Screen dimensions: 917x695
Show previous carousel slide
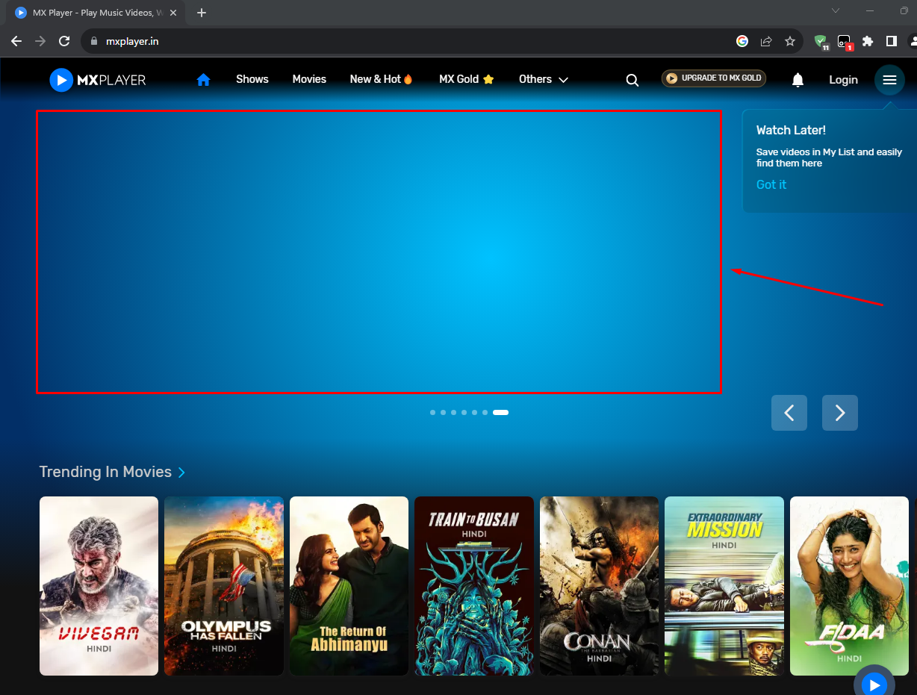(x=789, y=413)
